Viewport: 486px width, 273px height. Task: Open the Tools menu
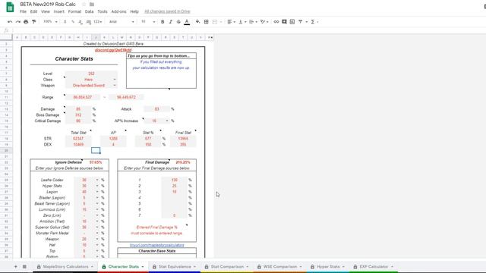point(103,11)
